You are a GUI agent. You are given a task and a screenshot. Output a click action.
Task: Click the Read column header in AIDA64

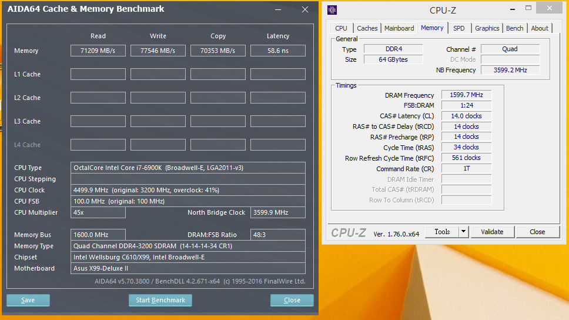(x=98, y=36)
